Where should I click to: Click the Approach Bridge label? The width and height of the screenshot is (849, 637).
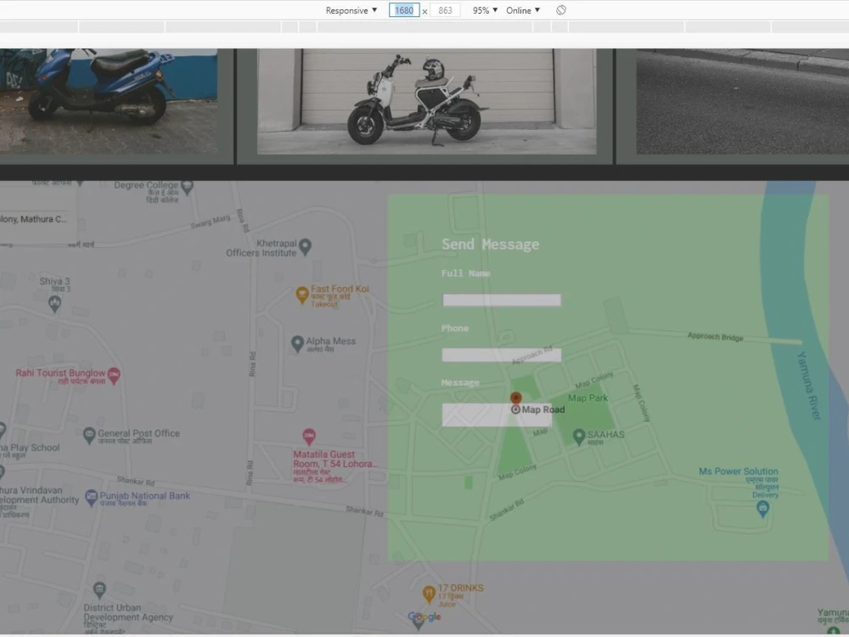click(x=715, y=337)
